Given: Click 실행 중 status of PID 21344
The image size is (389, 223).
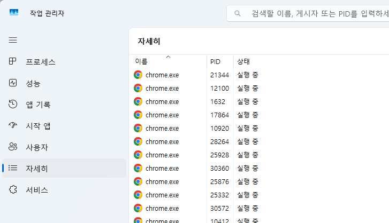Looking at the screenshot, I should (x=248, y=75).
